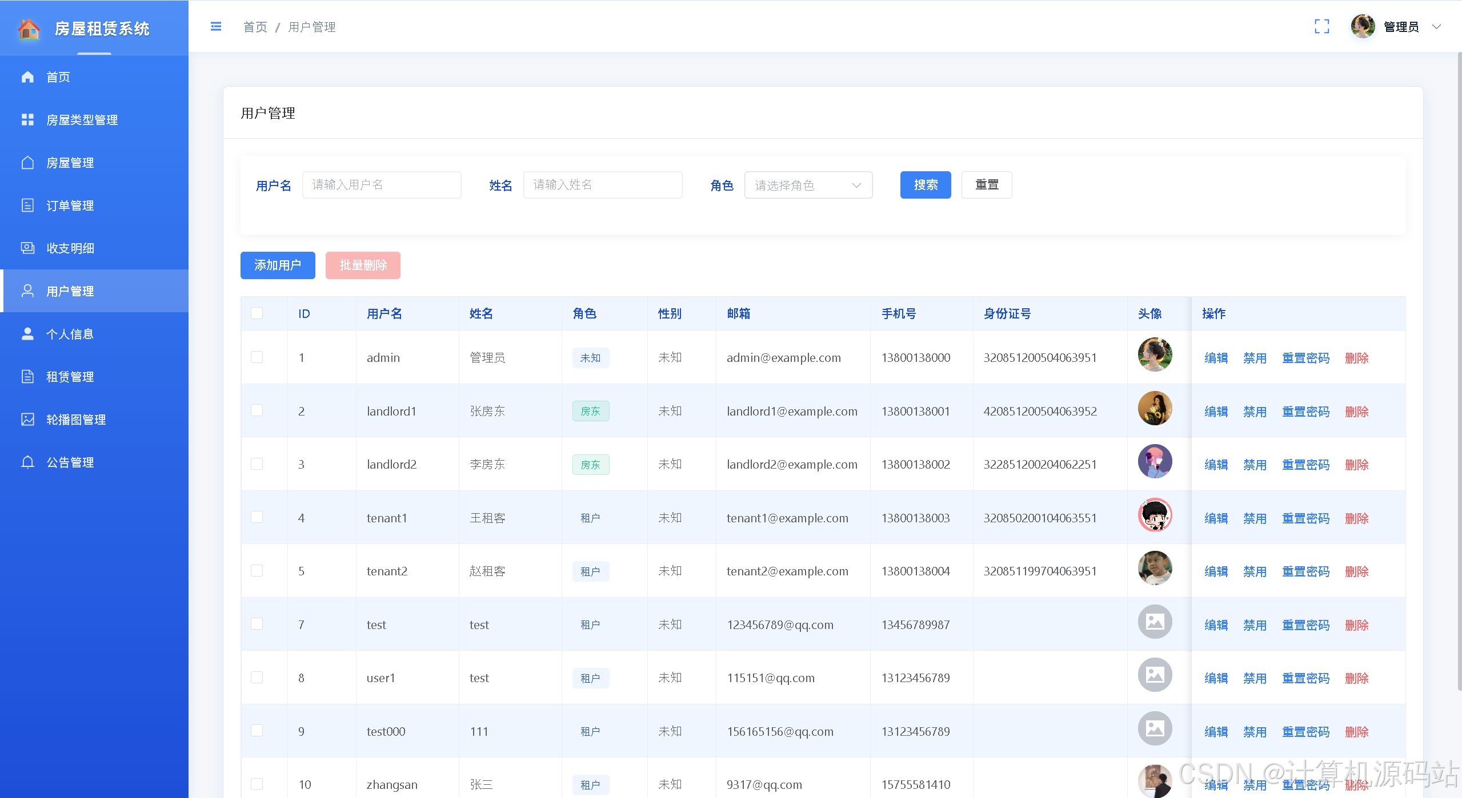Click the page vertical scrollbar
Viewport: 1462px width, 798px height.
(1459, 371)
